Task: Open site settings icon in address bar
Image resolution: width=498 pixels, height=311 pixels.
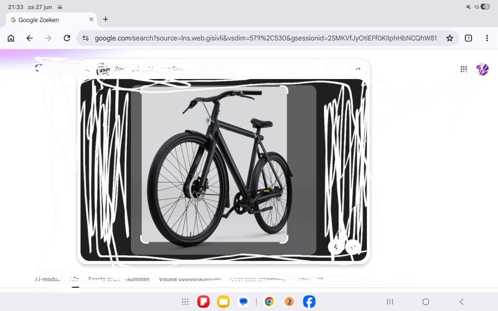Action: click(x=86, y=38)
